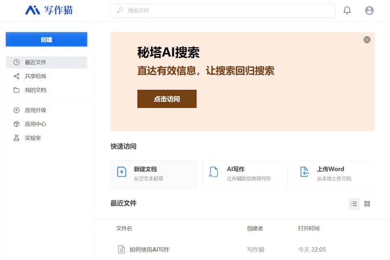Click the new document plus icon
The height and width of the screenshot is (260, 390).
tap(121, 172)
